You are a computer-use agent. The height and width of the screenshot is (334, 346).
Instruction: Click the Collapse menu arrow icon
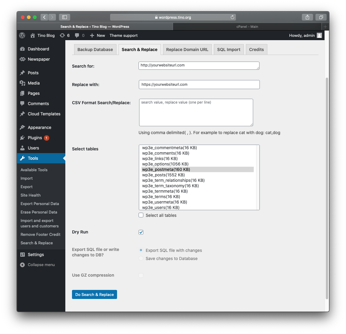tap(22, 265)
